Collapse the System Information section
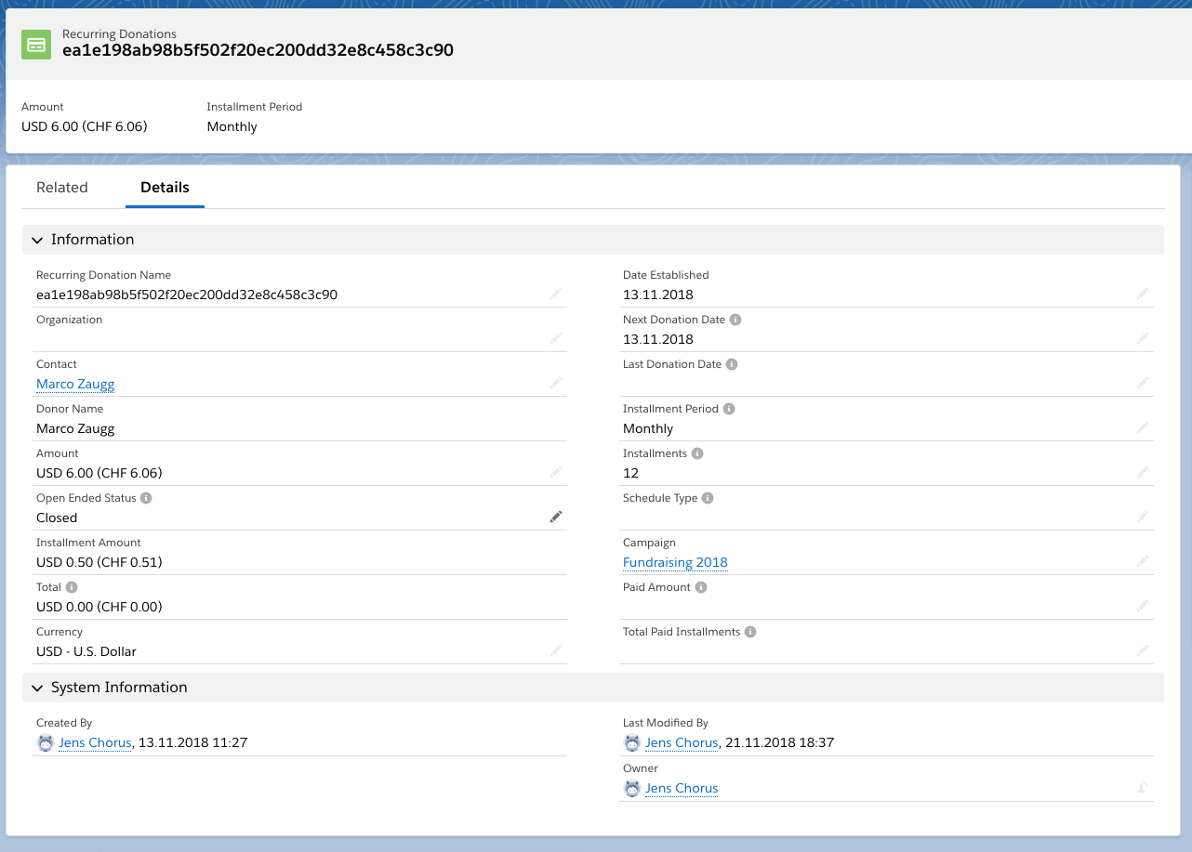1192x852 pixels. (x=37, y=688)
